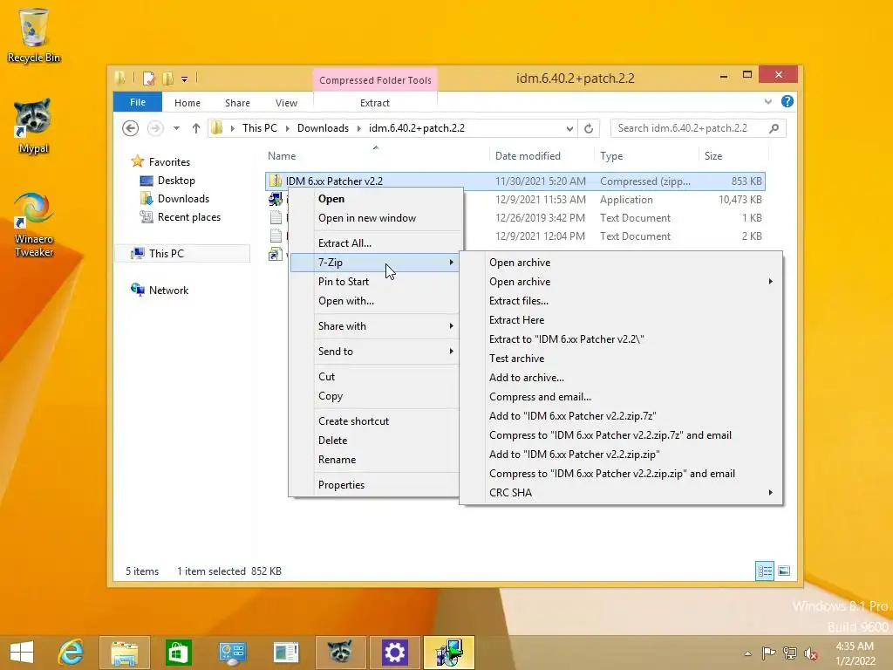Viewport: 893px width, 670px height.
Task: Open the File ribbon tab
Action: (x=138, y=102)
